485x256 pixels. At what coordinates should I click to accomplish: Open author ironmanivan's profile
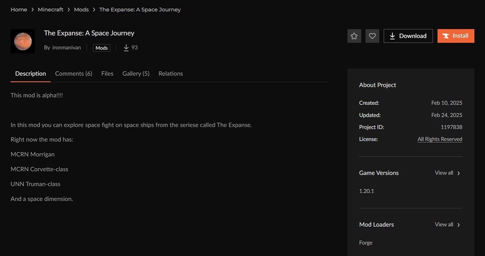(66, 48)
